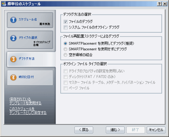The width and height of the screenshot is (169, 137).
Task: Click the ? help button in title bar
Action: point(159,4)
